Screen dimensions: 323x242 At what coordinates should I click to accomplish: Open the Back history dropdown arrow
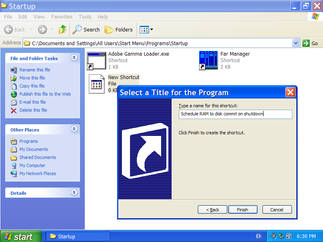(x=31, y=29)
